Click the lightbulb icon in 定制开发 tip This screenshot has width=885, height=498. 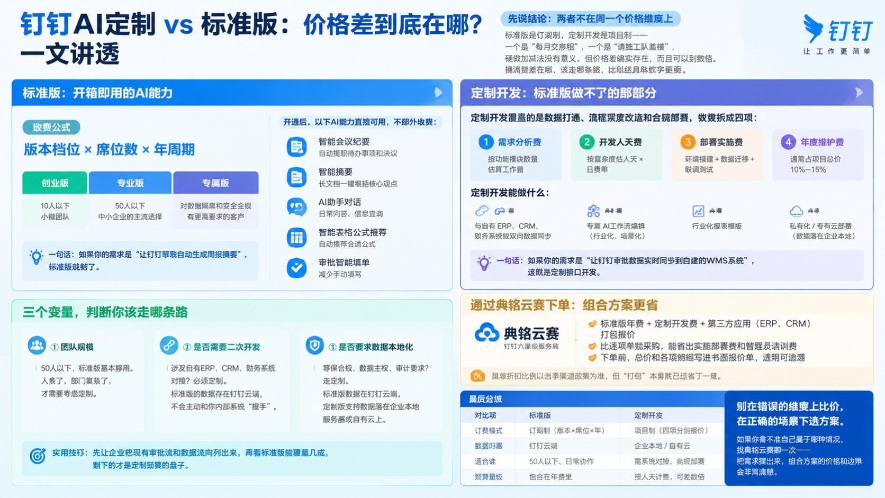[484, 263]
